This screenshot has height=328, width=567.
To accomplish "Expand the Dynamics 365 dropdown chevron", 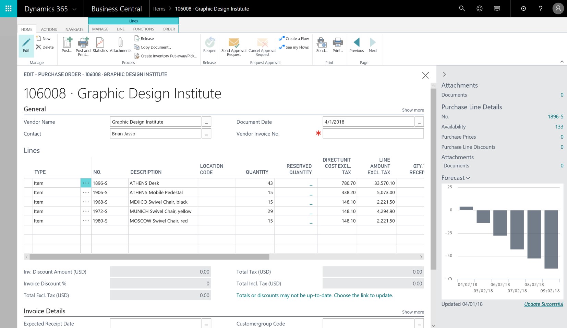I will point(74,9).
